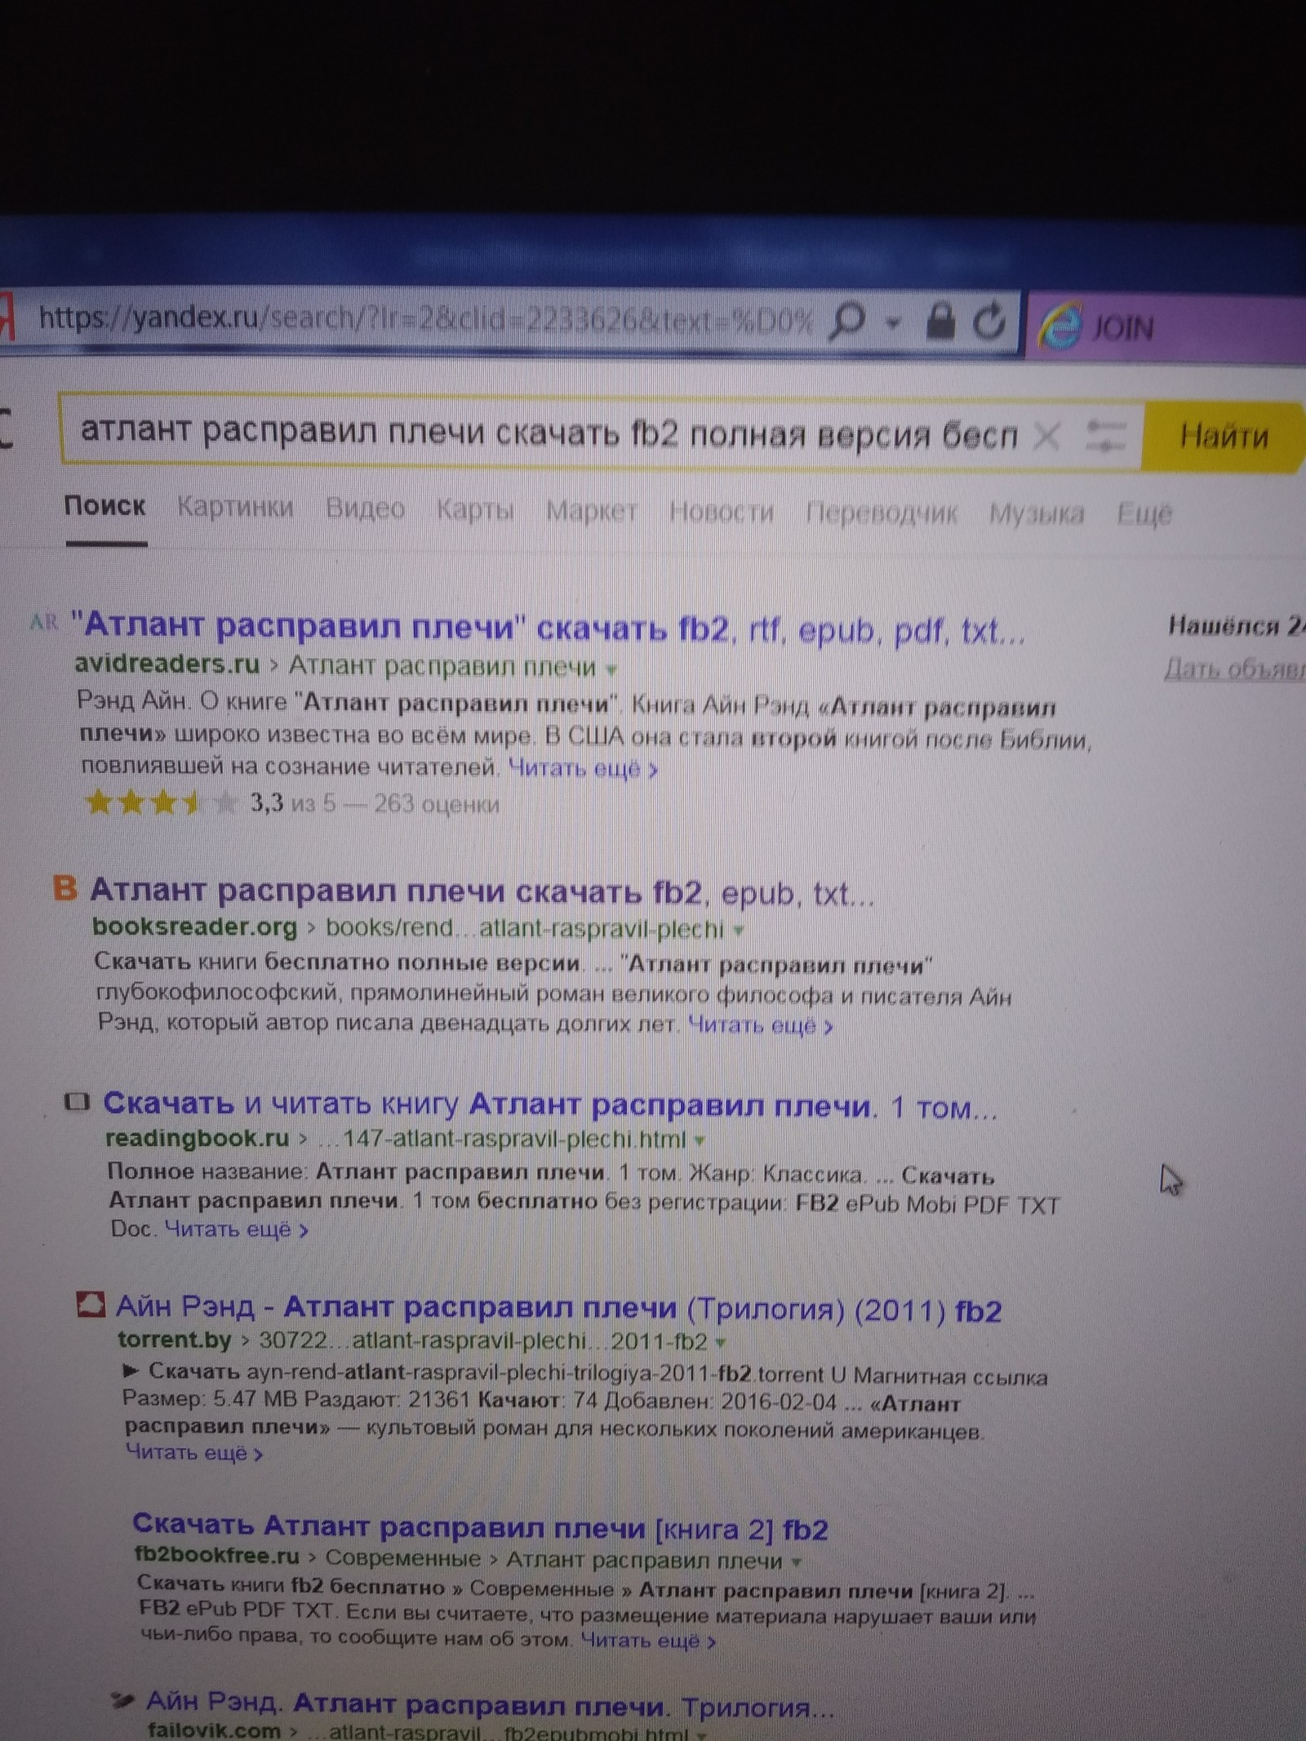Click Читать ещё in avidreaders snippet
1306x1741 pixels.
pyautogui.click(x=583, y=768)
